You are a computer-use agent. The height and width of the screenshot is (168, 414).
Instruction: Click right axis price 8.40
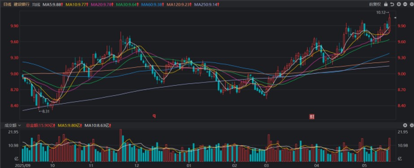402,106
